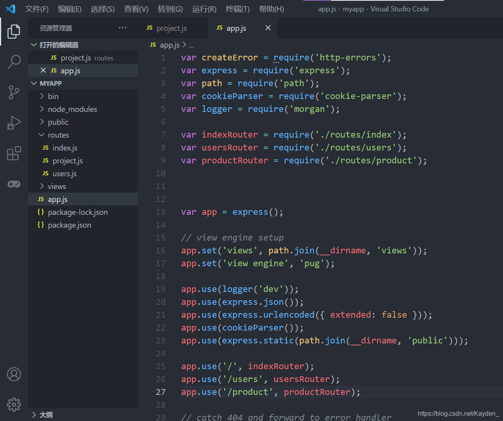Viewport: 503px width, 421px height.
Task: Open the View menu (查看)
Action: point(136,9)
